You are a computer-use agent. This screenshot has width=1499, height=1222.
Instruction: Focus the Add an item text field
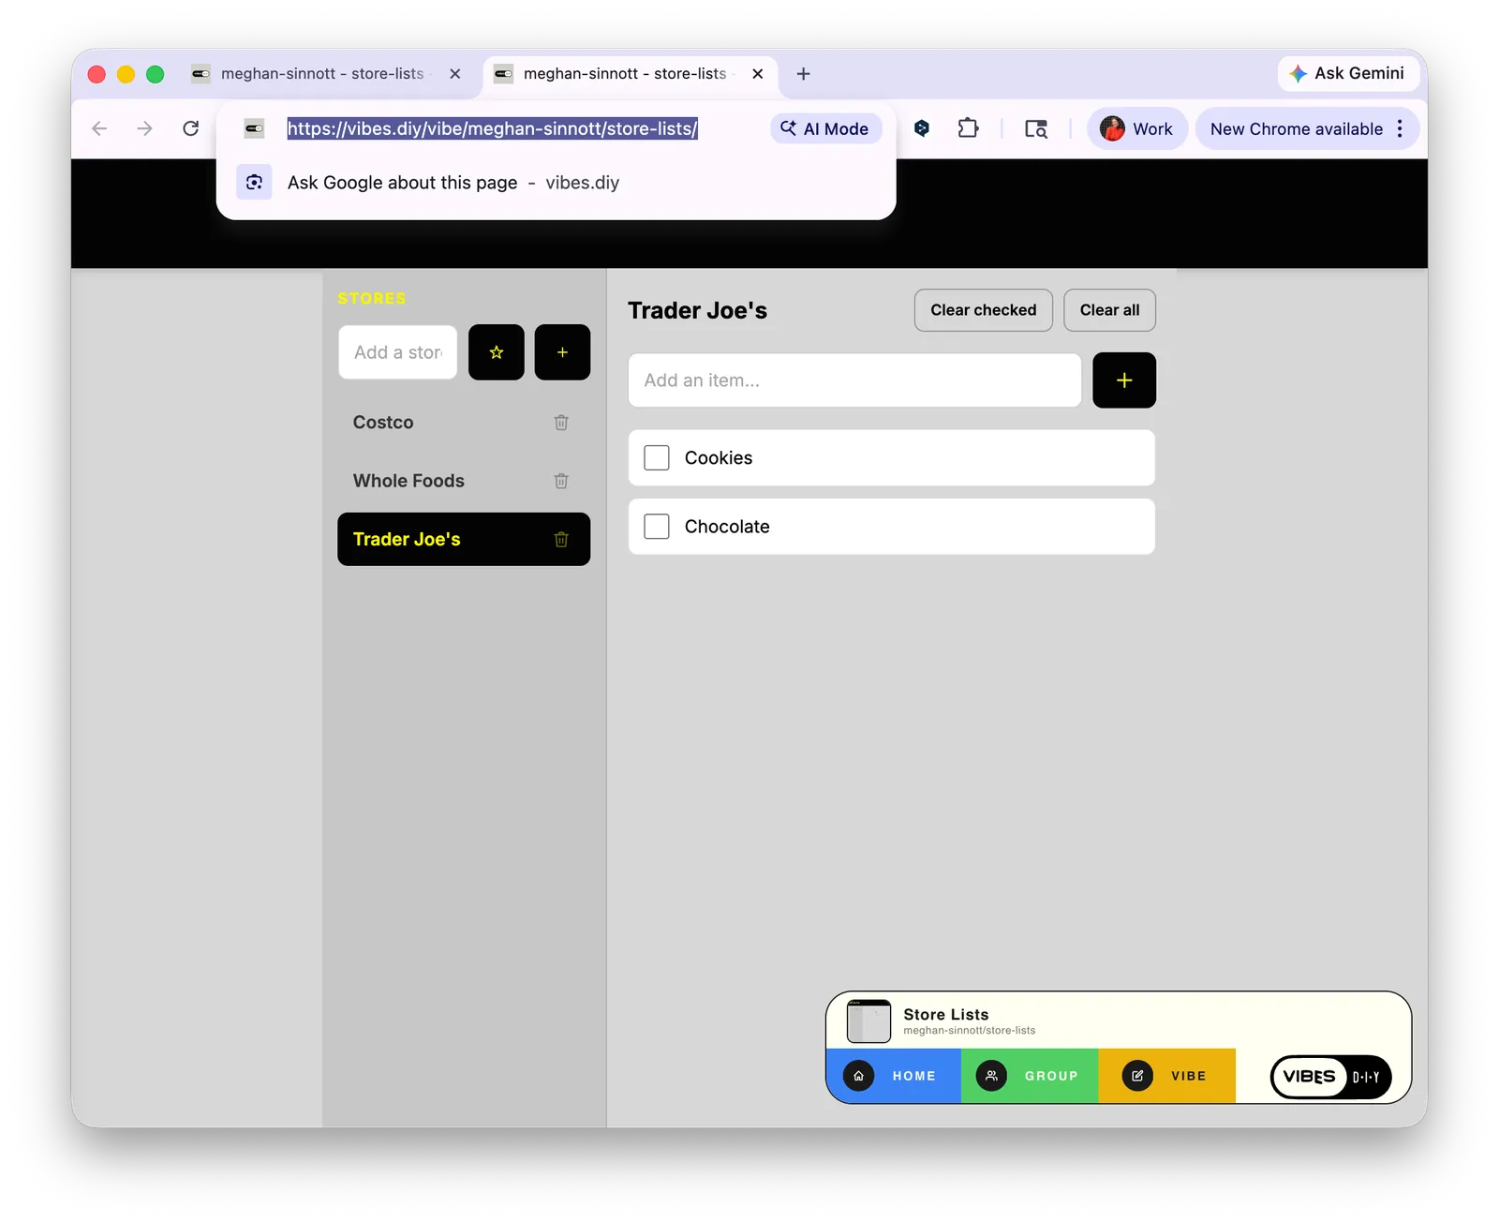click(x=854, y=380)
